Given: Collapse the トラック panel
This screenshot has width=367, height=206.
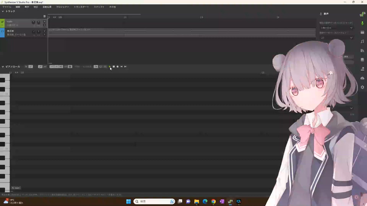Looking at the screenshot, I should tap(3, 11).
